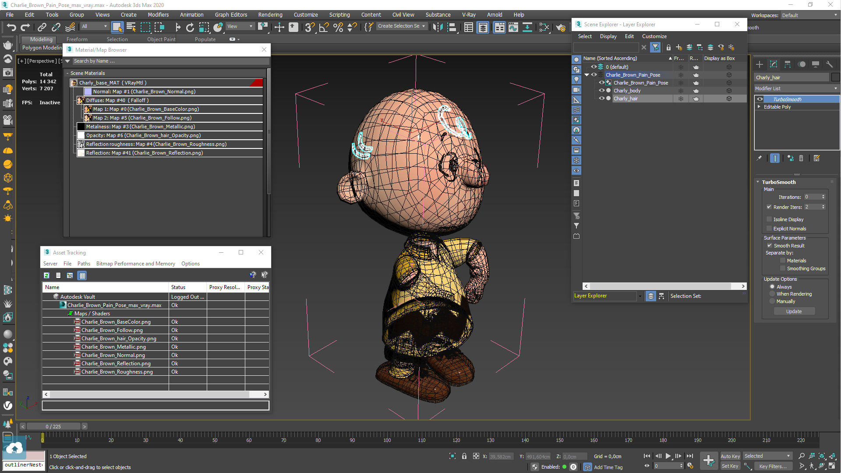Pin the modifier stack
Screen dimensions: 841x473
click(x=759, y=158)
